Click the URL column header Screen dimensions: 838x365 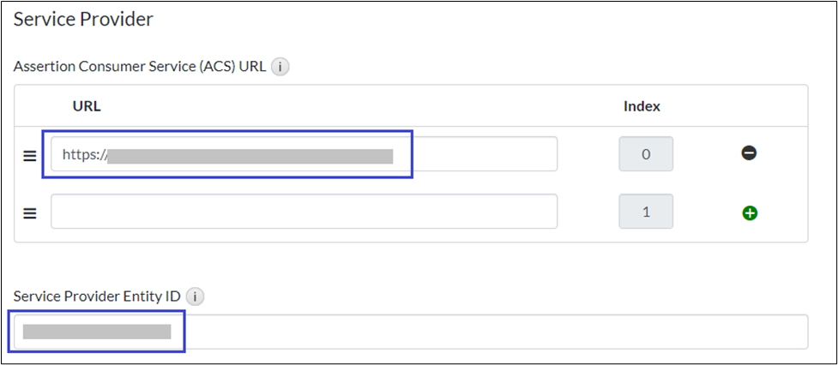click(x=87, y=106)
